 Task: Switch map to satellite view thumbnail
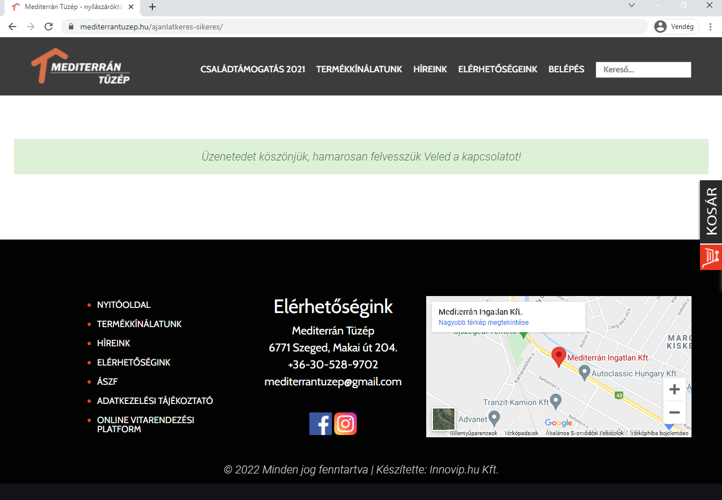(443, 419)
